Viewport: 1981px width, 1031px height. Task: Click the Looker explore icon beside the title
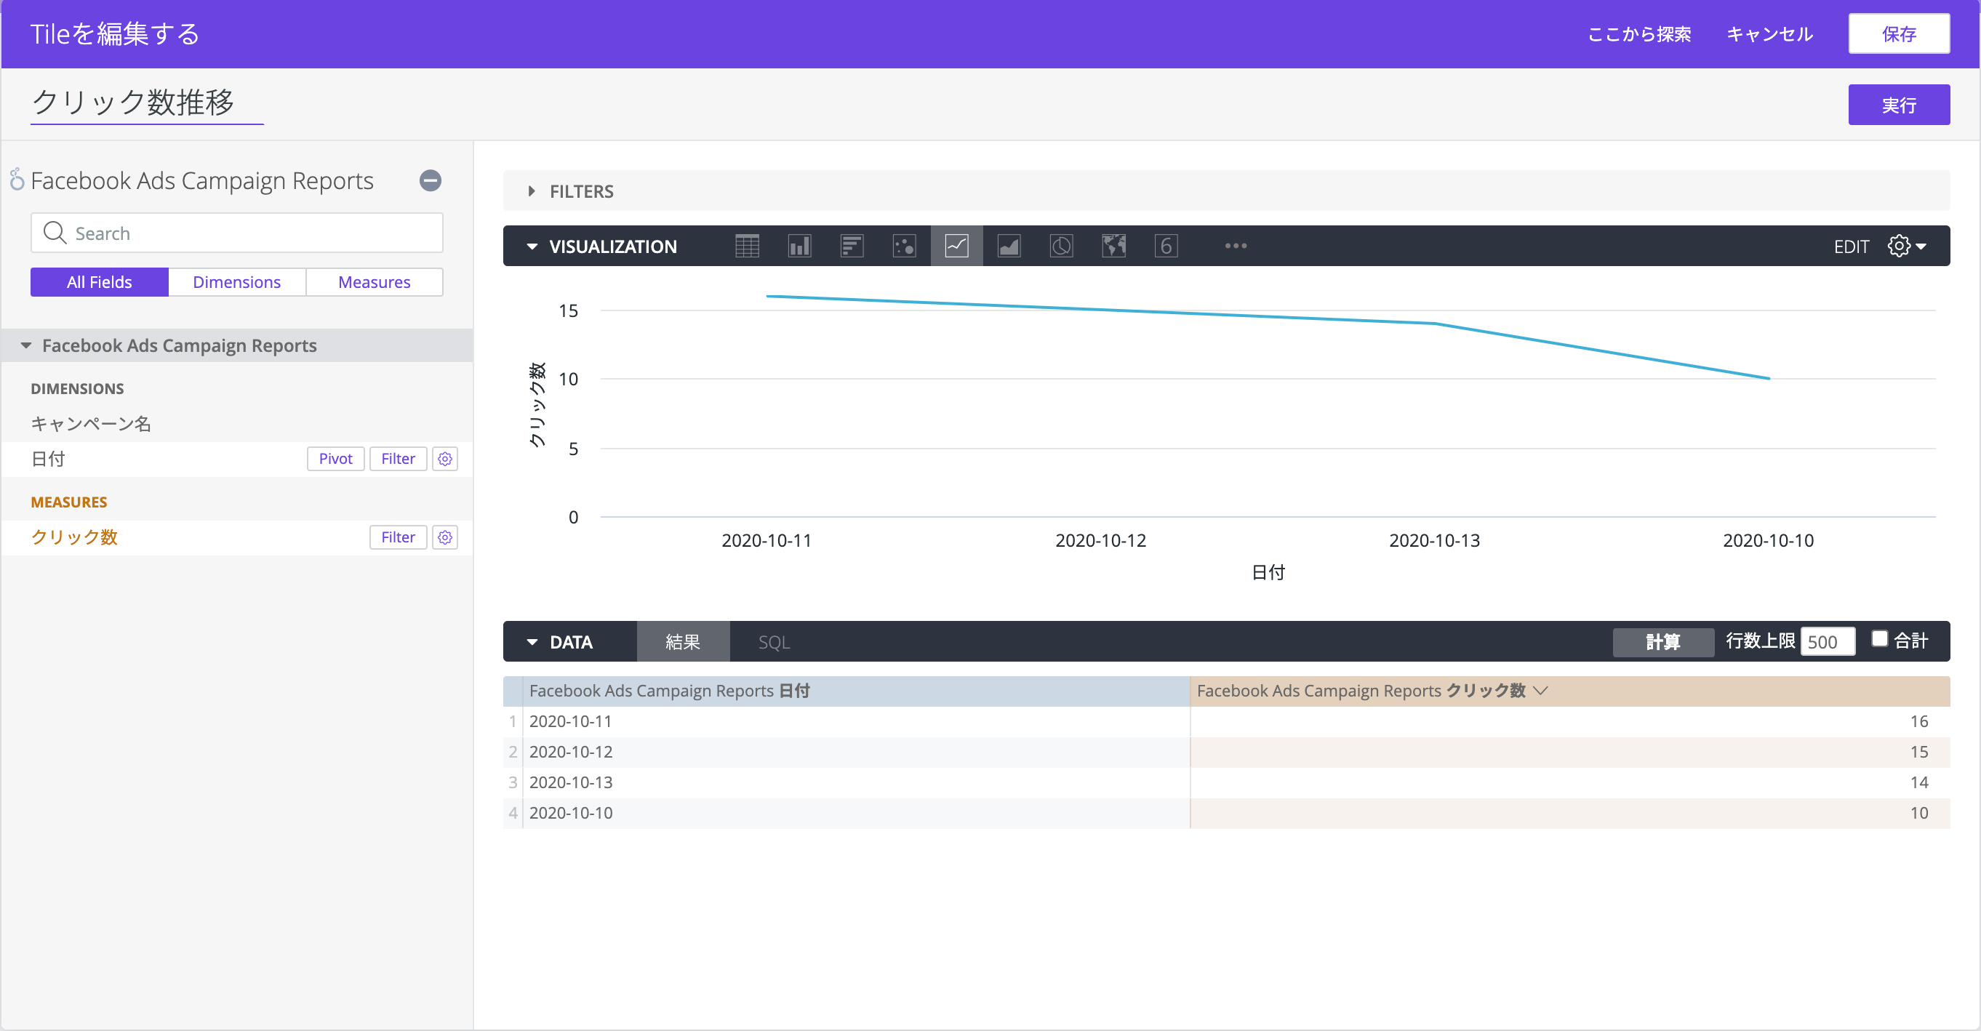click(x=17, y=179)
